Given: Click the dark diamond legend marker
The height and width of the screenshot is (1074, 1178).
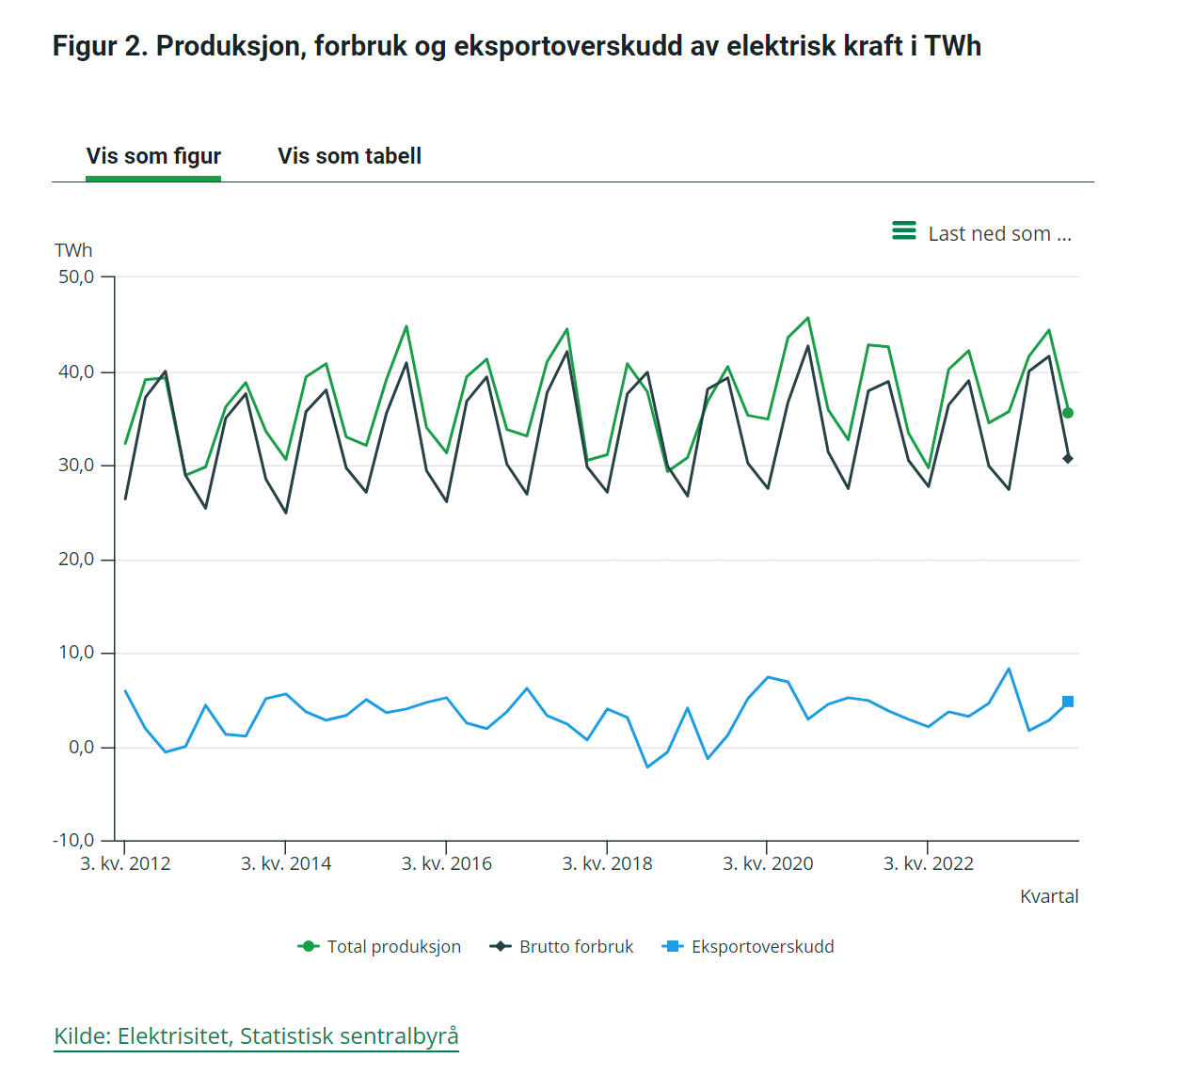Looking at the screenshot, I should pyautogui.click(x=501, y=947).
